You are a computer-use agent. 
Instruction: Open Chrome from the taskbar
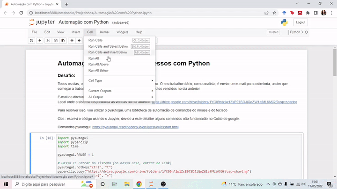[x=139, y=184]
